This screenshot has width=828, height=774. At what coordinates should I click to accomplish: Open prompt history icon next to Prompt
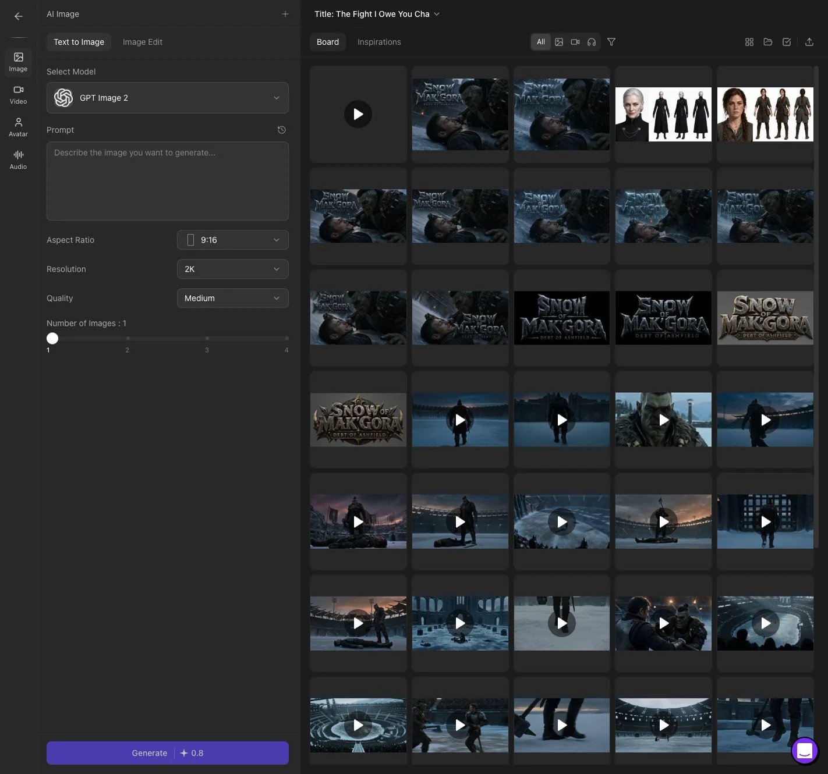click(282, 130)
